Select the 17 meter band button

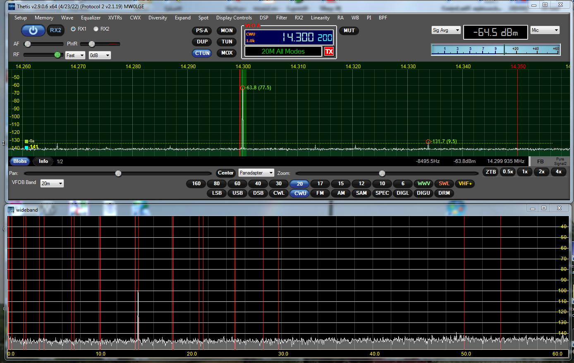tap(320, 184)
